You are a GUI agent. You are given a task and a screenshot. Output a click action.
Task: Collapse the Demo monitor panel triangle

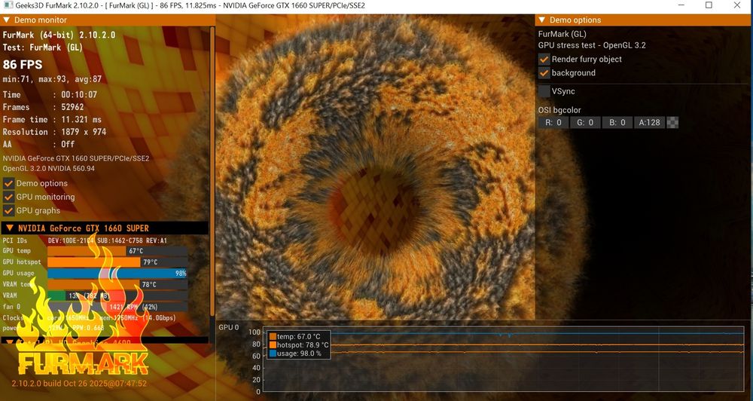7,20
